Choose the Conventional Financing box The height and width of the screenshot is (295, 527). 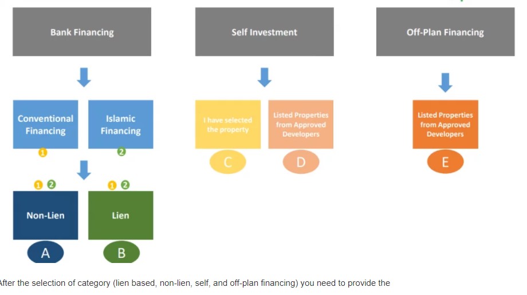pyautogui.click(x=45, y=125)
